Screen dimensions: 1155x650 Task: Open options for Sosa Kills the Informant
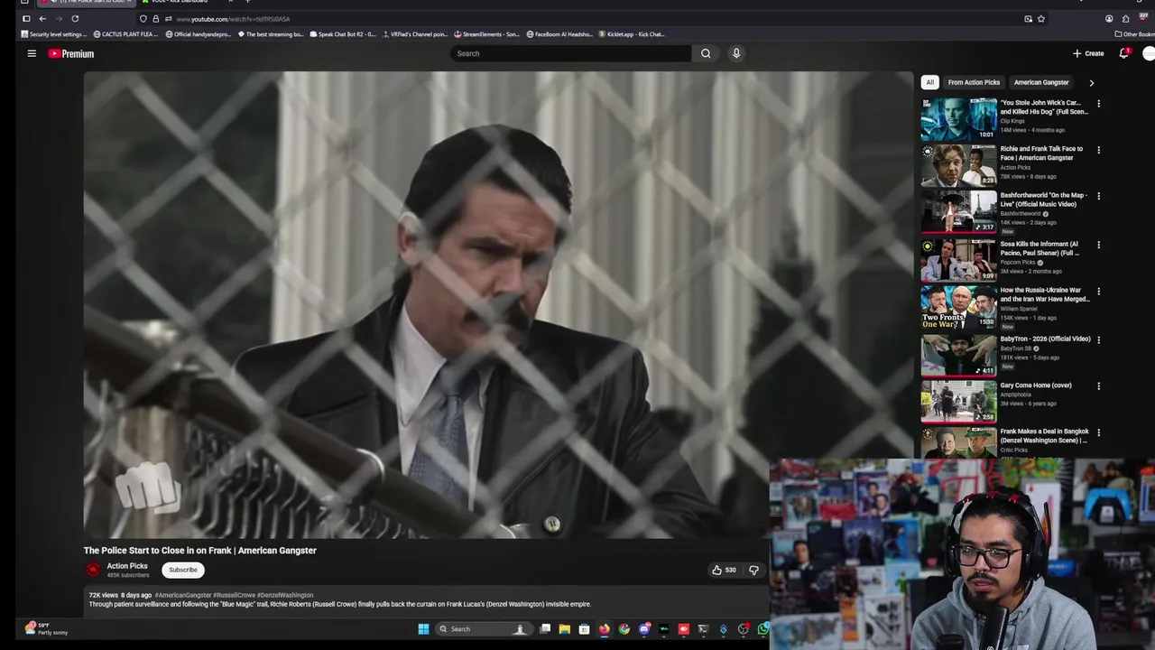[1098, 245]
